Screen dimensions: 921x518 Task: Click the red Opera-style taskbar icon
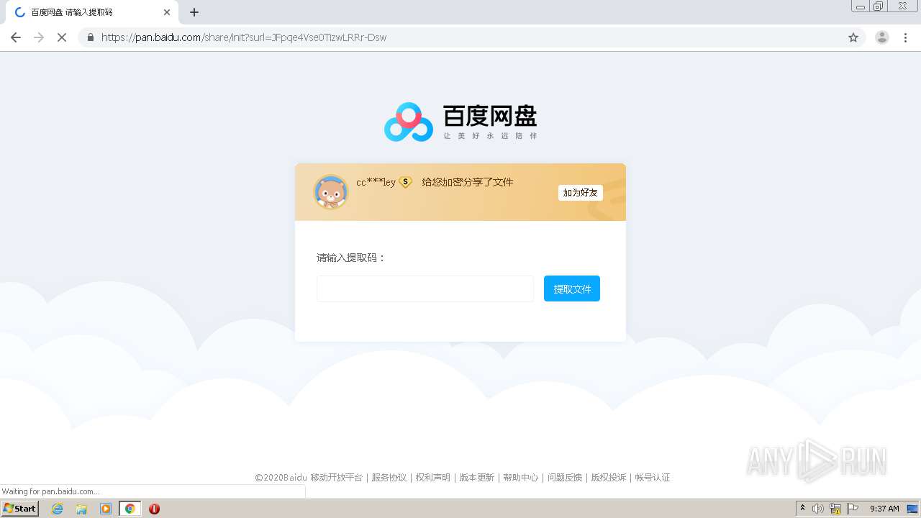(x=154, y=509)
